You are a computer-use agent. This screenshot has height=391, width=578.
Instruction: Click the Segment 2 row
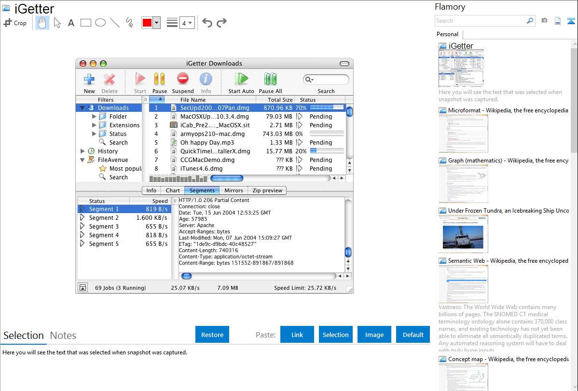click(x=124, y=218)
